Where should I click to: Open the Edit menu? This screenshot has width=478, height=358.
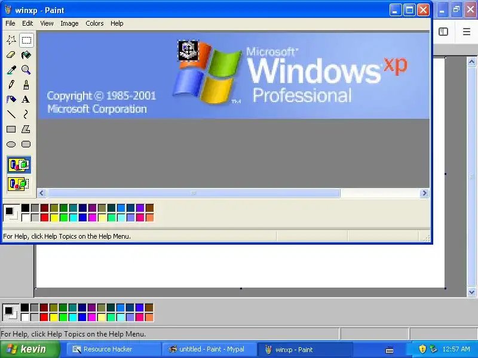pyautogui.click(x=27, y=23)
